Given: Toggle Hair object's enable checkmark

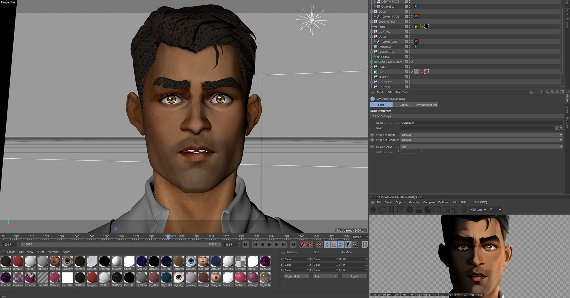Looking at the screenshot, I should point(412,72).
